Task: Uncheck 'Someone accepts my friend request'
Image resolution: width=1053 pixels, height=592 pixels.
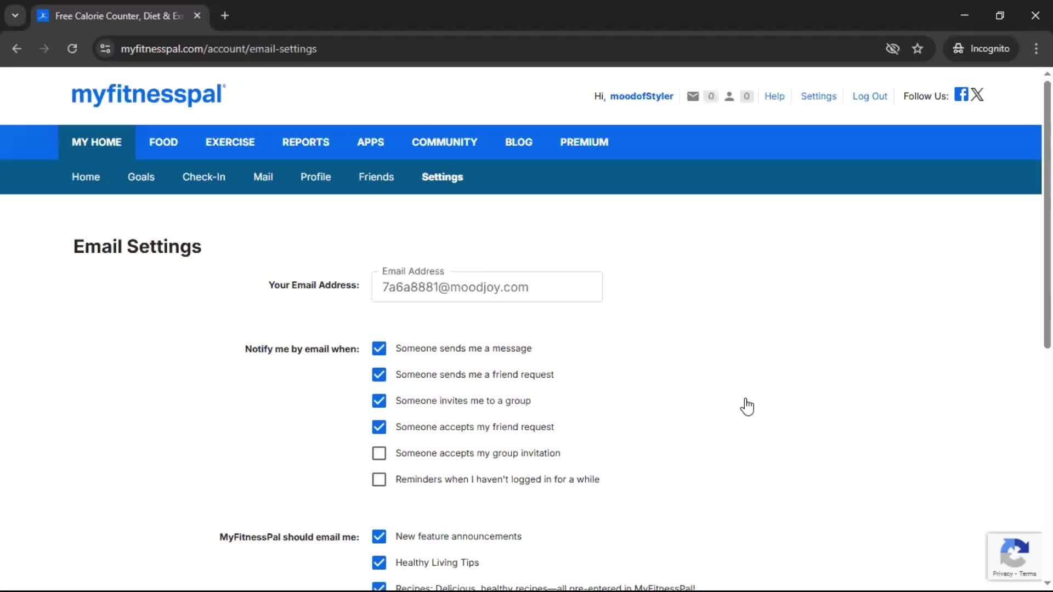Action: point(379,427)
